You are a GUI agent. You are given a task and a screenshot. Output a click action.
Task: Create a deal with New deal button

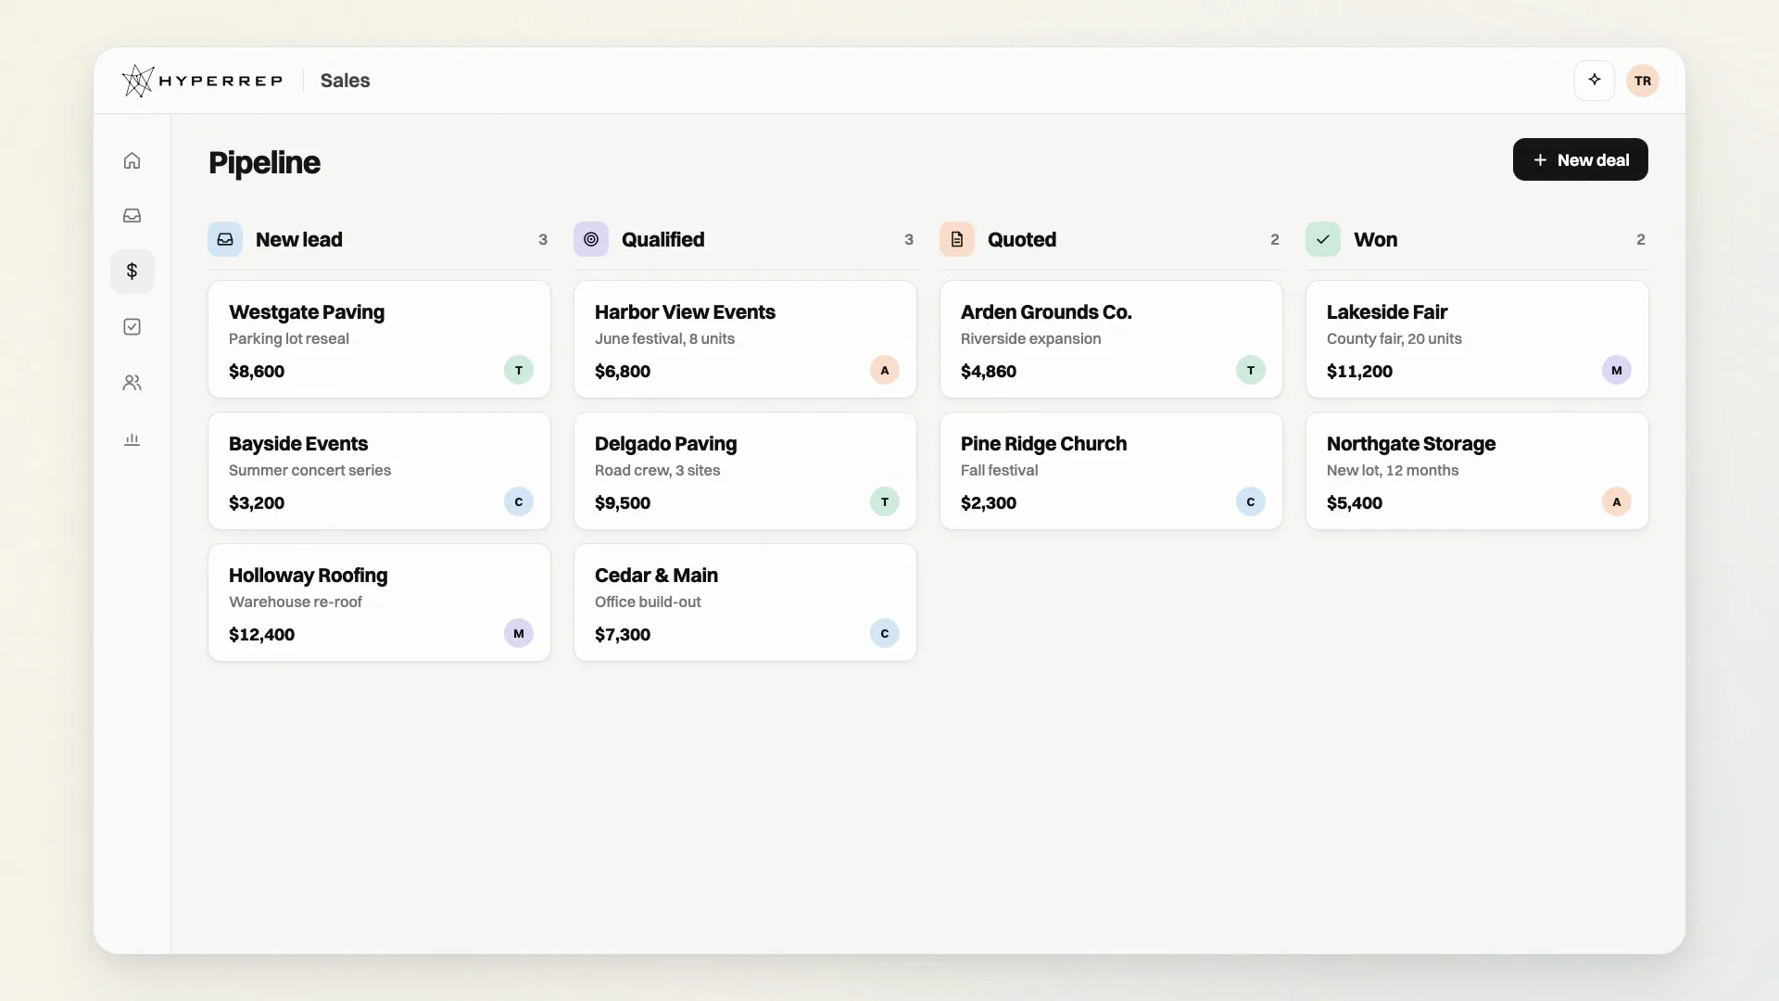pyautogui.click(x=1580, y=159)
